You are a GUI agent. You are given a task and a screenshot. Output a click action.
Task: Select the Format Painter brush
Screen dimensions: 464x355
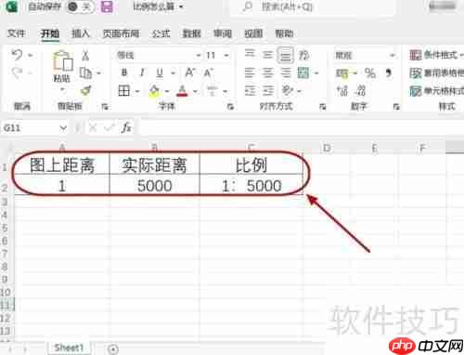85,91
